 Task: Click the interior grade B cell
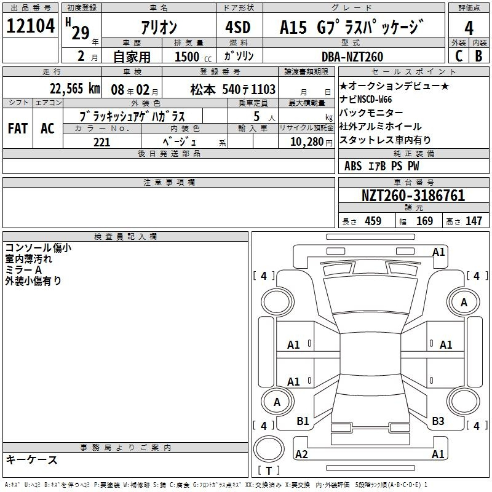point(478,55)
